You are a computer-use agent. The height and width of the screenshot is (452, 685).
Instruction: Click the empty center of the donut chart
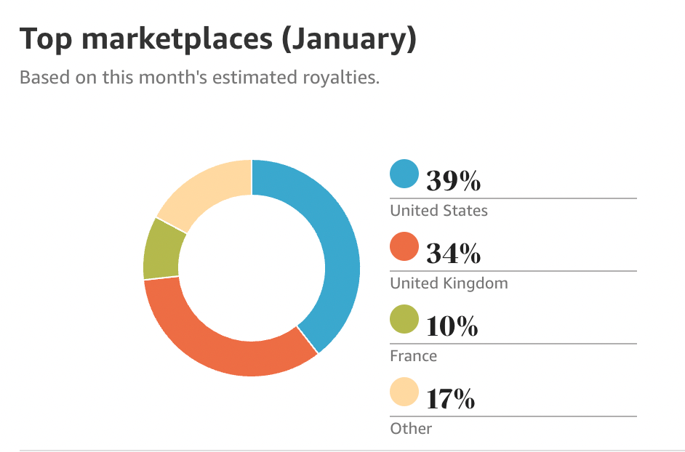(x=252, y=267)
